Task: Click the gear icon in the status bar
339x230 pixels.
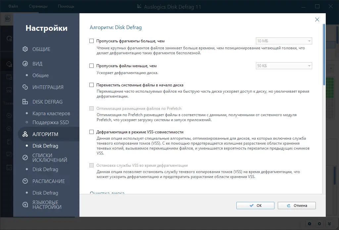Action: [x=319, y=224]
